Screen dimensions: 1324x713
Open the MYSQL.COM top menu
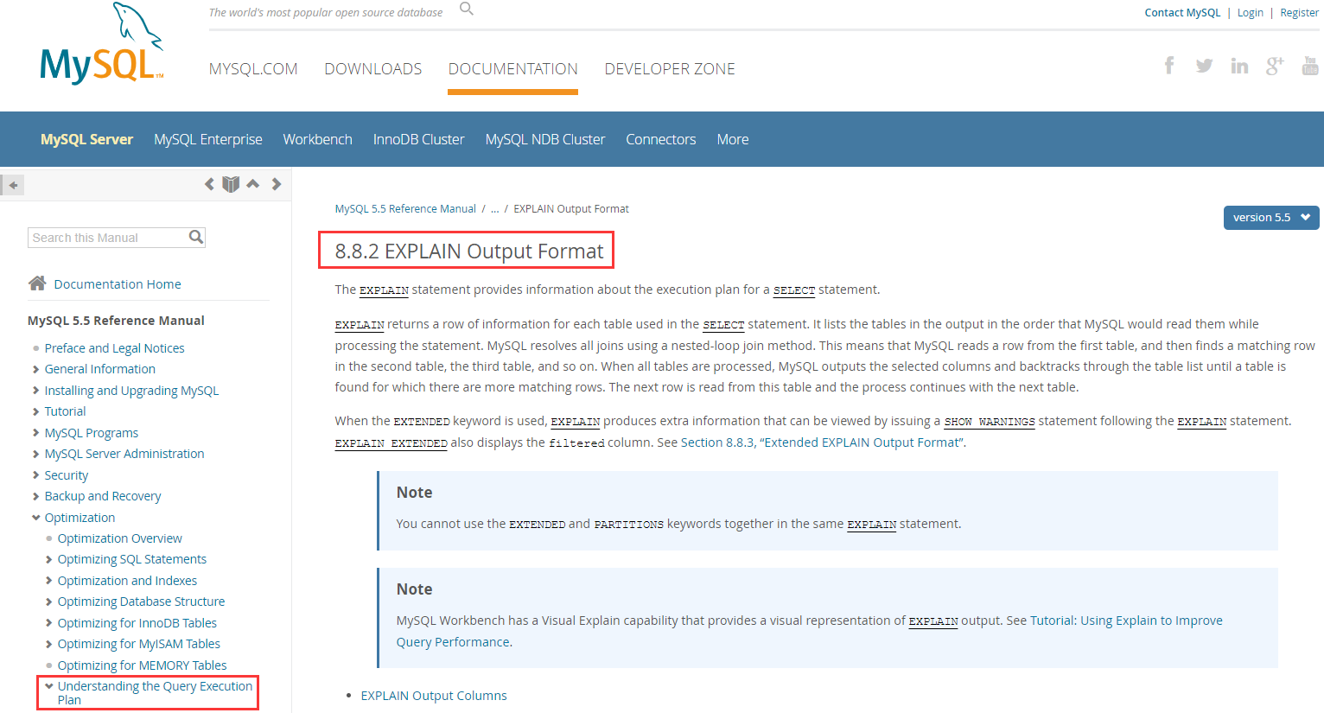[x=253, y=69]
